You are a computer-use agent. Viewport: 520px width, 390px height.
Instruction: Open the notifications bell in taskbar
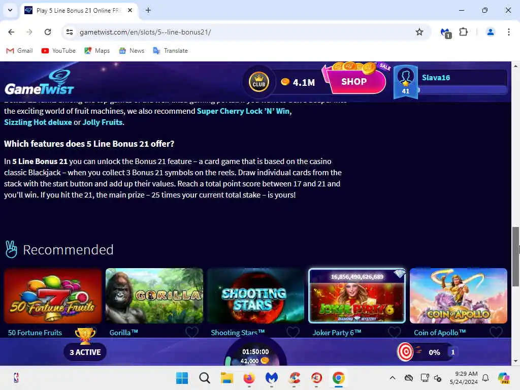point(485,378)
